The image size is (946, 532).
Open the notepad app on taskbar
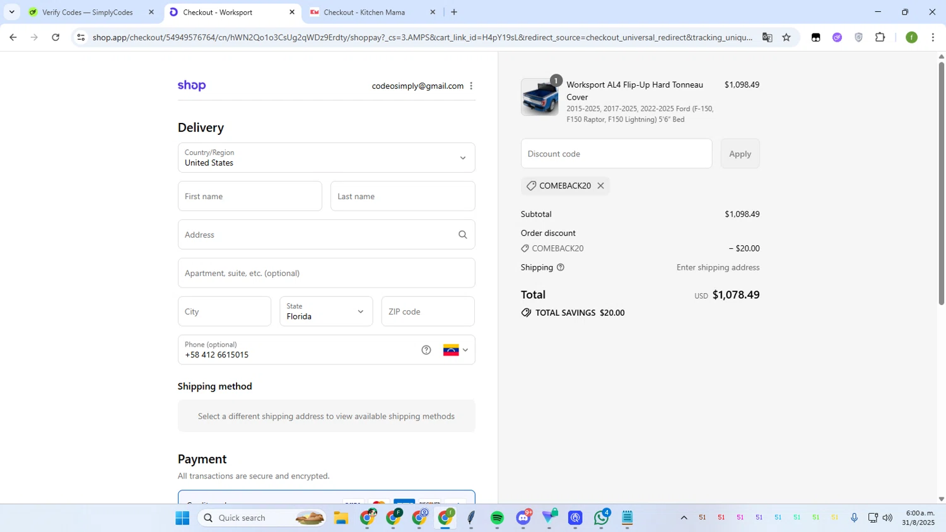coord(628,518)
